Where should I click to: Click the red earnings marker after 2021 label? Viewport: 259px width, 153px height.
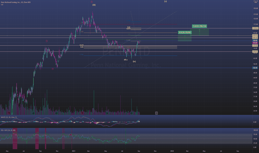tap(82, 113)
